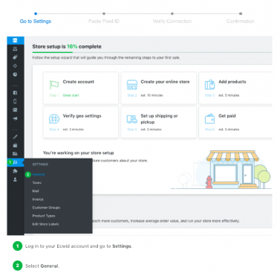Click the storefront icon on Create your online store

(132, 85)
